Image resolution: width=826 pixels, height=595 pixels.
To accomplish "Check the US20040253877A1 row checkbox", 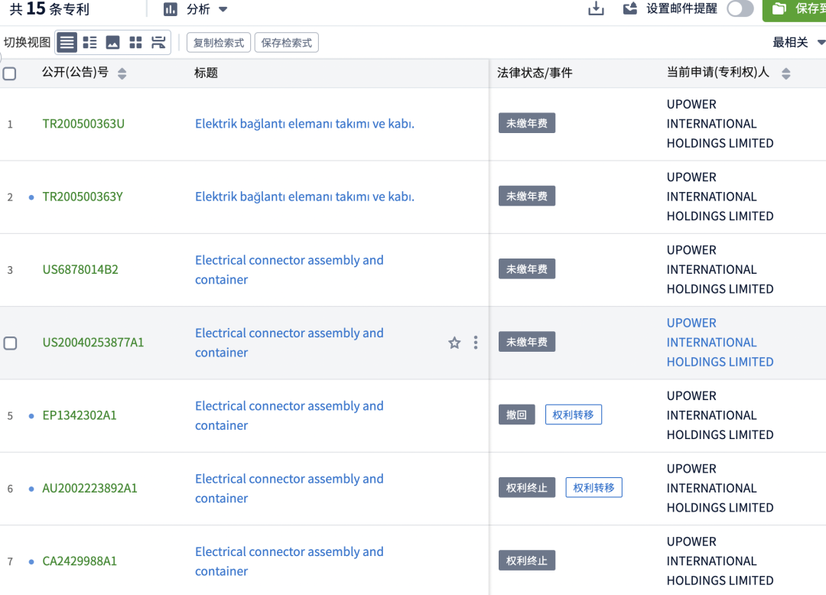I will point(10,343).
